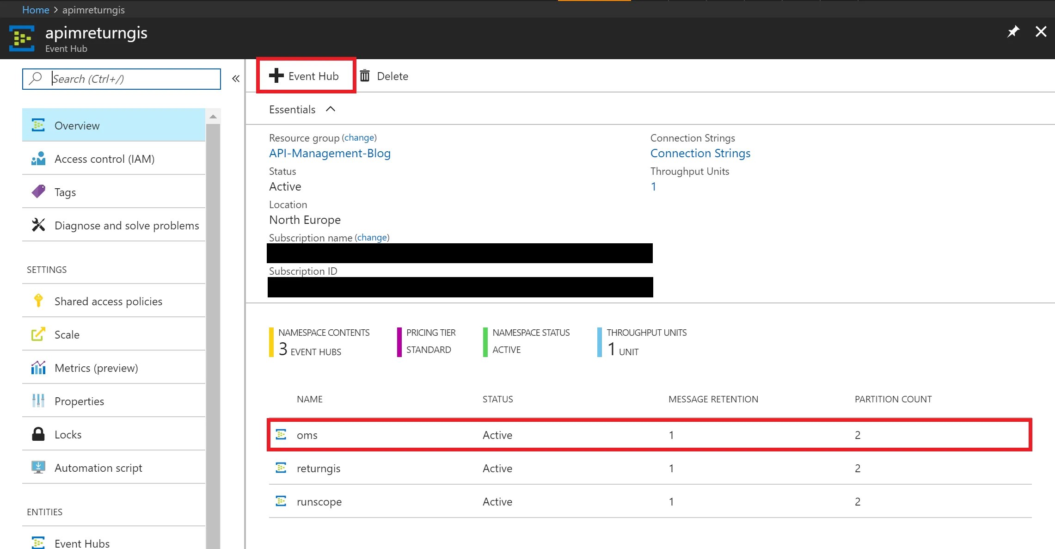The width and height of the screenshot is (1055, 549).
Task: Click the magnifier icon in the search box
Action: point(36,78)
